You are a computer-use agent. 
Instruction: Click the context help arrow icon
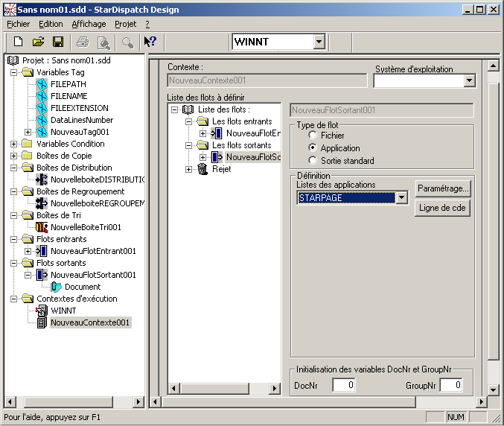[x=150, y=42]
